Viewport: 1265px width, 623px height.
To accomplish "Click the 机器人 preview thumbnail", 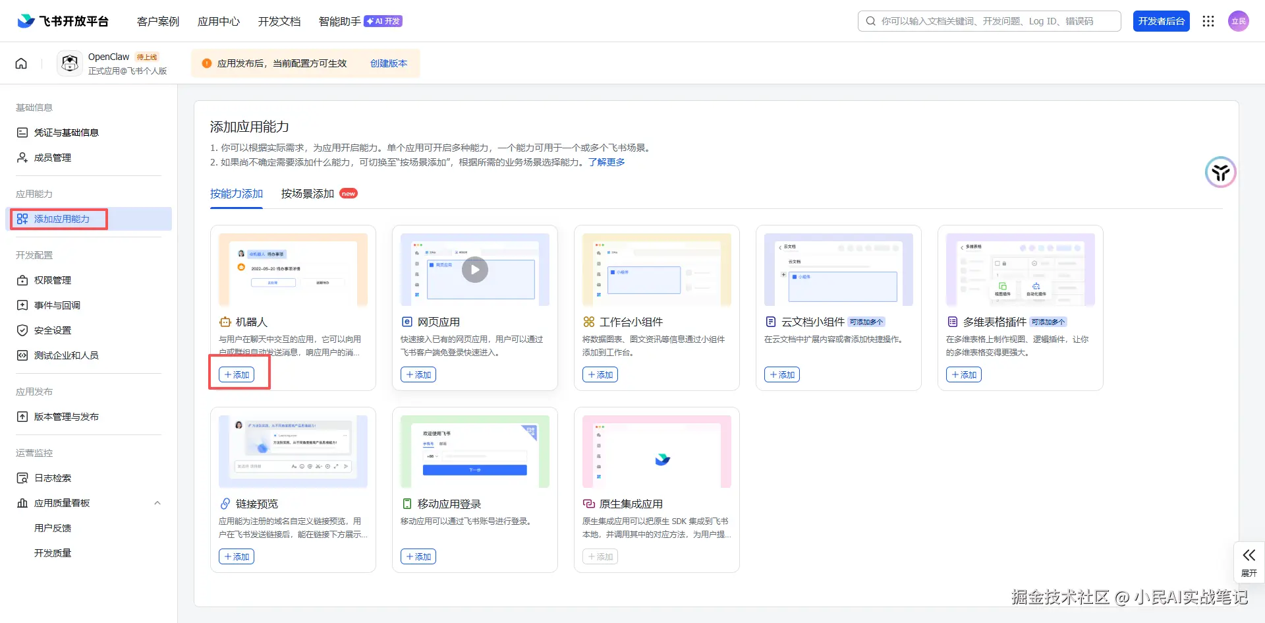I will (293, 270).
